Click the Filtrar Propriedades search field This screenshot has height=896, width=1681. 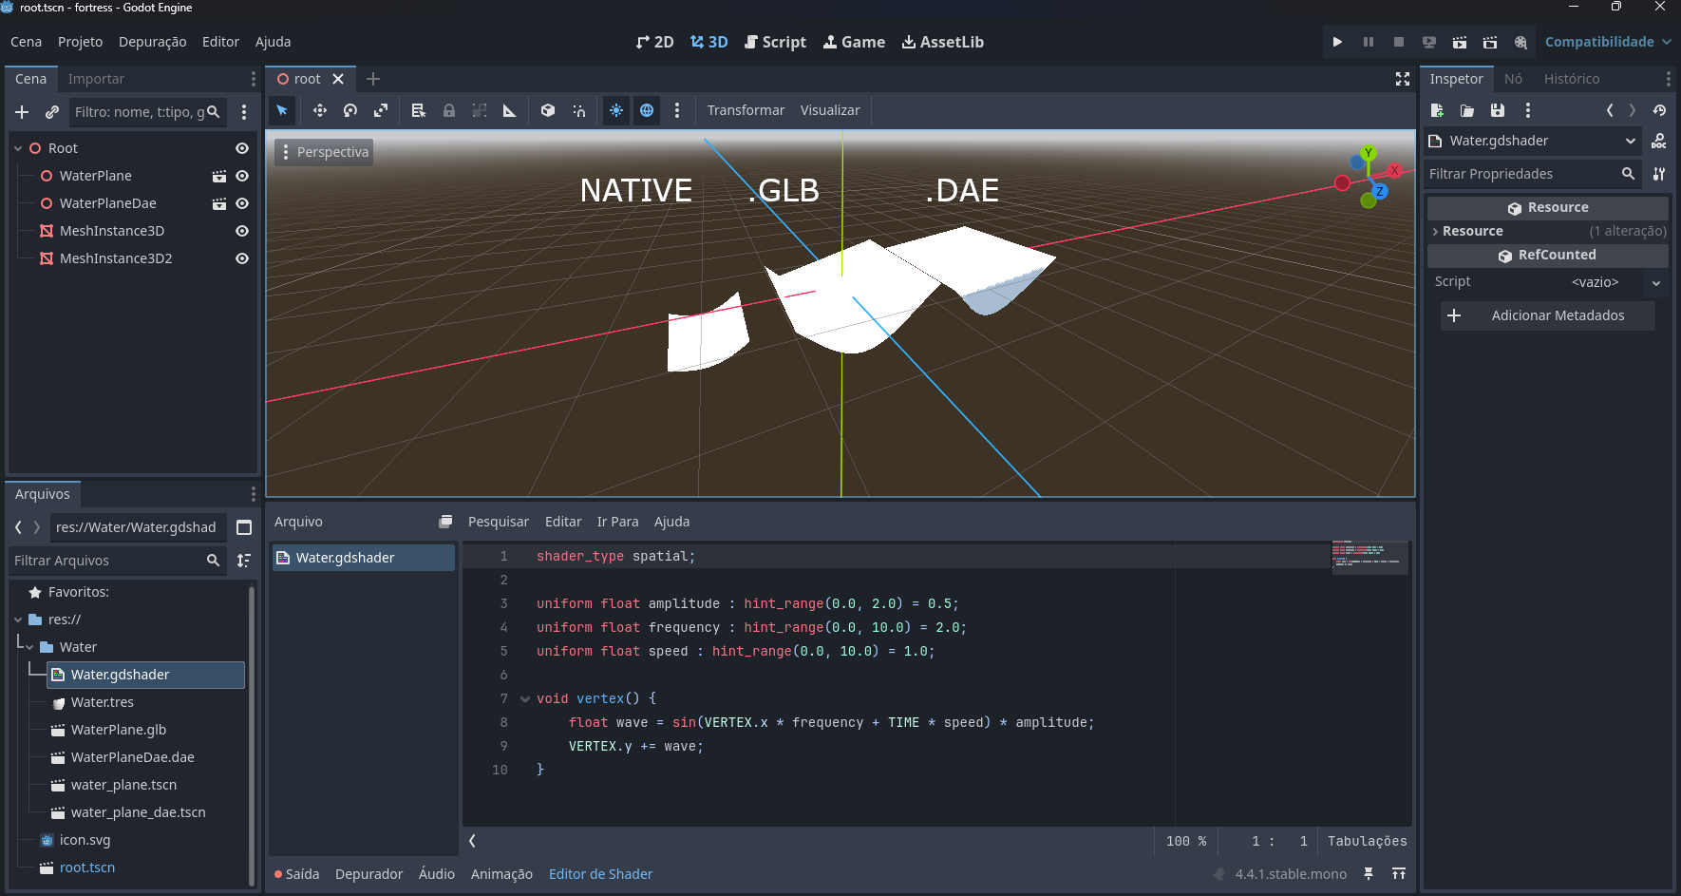(x=1522, y=174)
